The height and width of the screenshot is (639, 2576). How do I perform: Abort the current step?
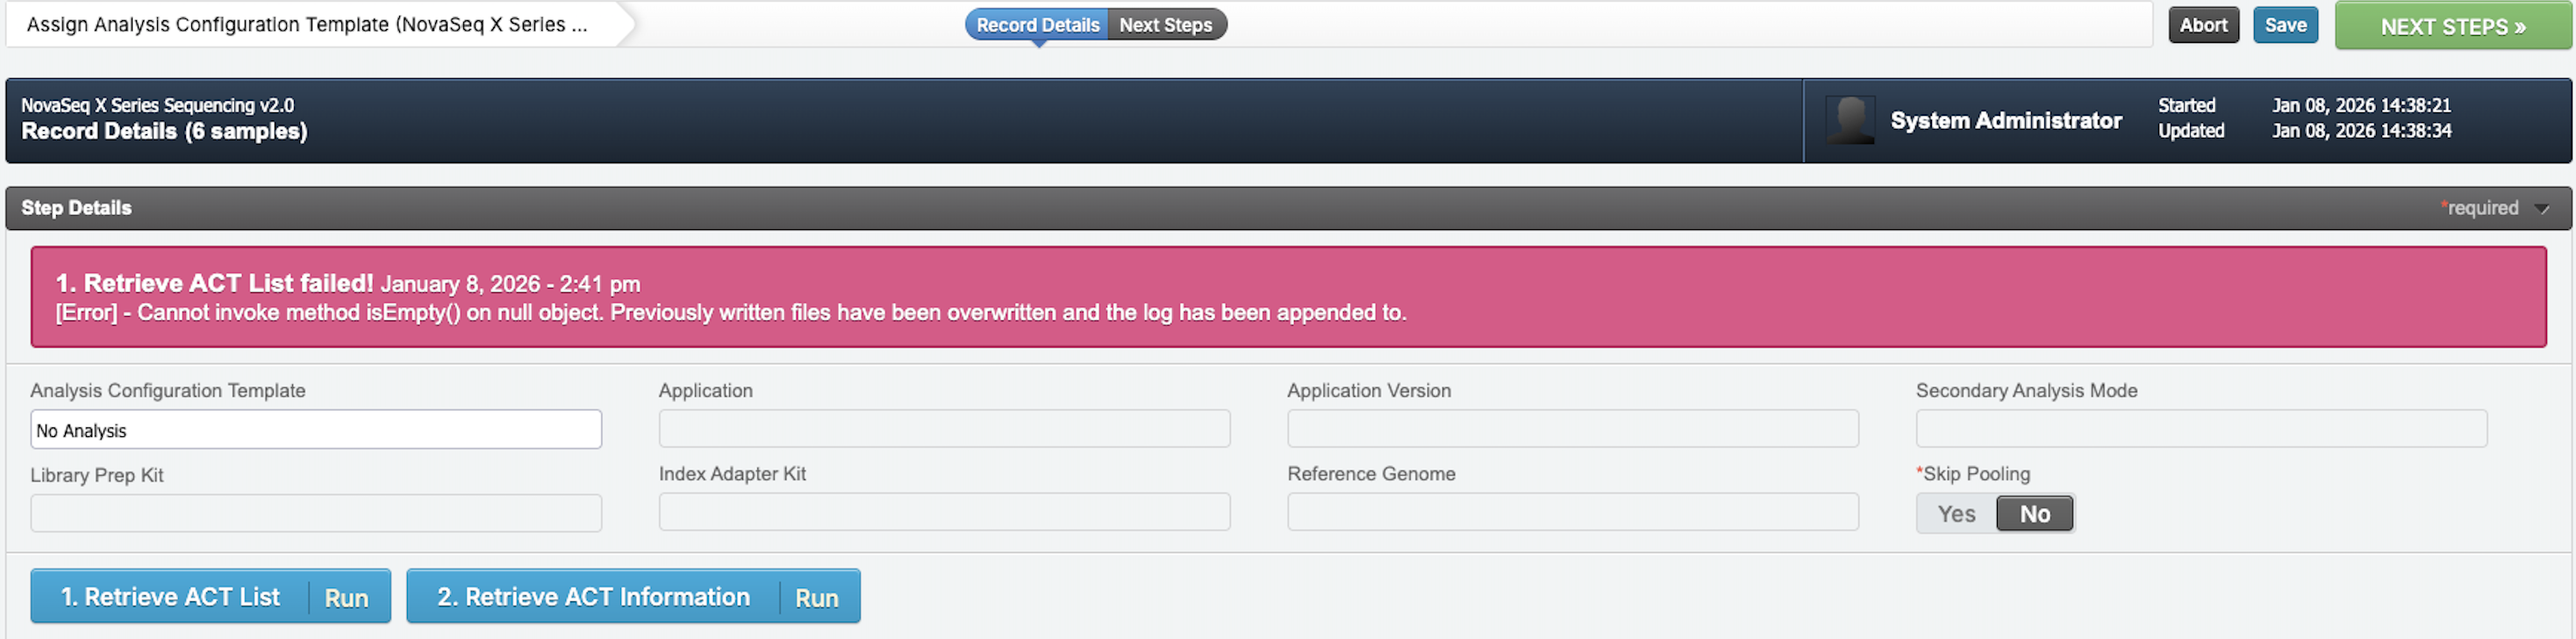tap(2202, 25)
